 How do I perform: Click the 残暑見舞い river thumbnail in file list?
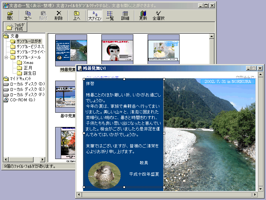coord(71,50)
